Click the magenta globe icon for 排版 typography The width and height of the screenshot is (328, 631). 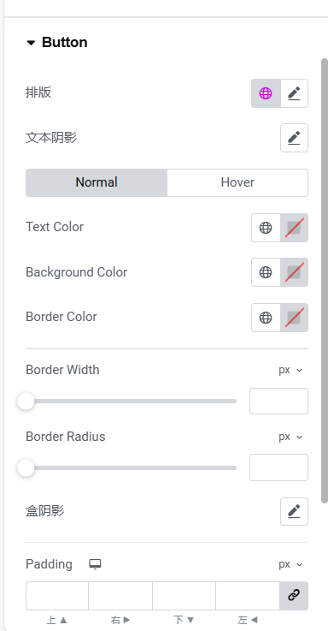pyautogui.click(x=266, y=93)
